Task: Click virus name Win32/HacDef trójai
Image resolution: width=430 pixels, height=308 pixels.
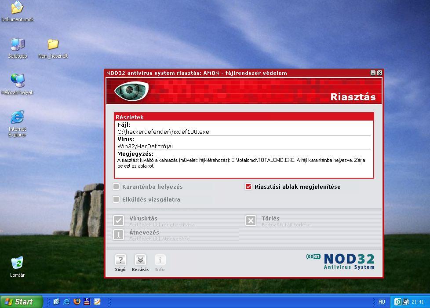Action: (145, 147)
